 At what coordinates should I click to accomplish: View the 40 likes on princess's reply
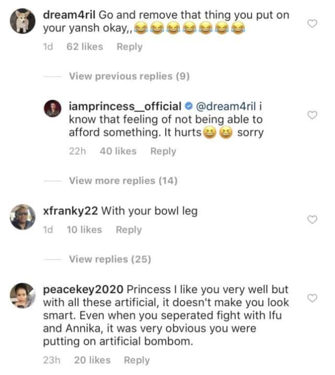pyautogui.click(x=118, y=151)
